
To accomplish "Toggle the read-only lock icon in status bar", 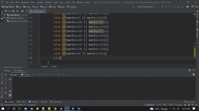I will coord(185,105).
